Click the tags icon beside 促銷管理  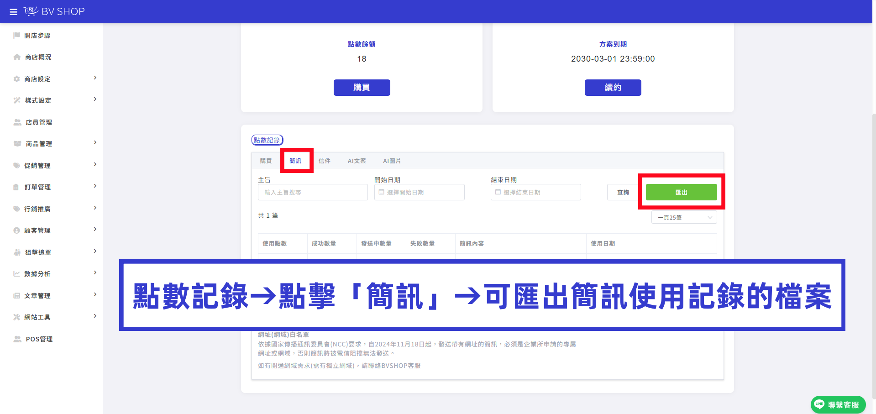17,166
